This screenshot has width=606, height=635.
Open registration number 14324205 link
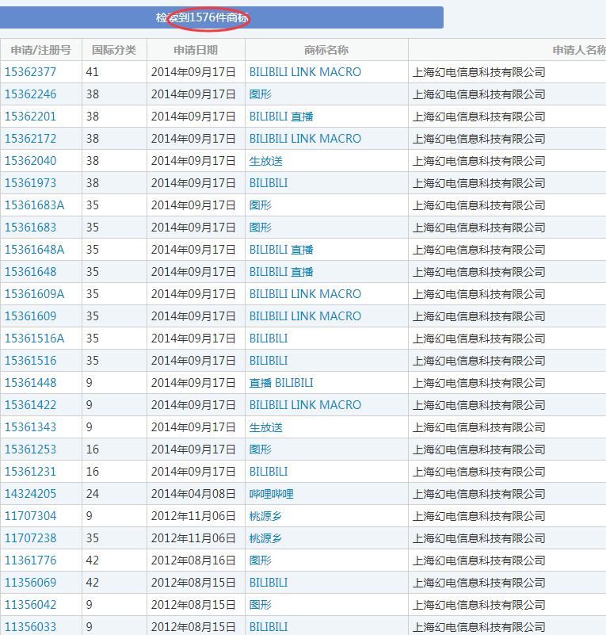coord(30,494)
